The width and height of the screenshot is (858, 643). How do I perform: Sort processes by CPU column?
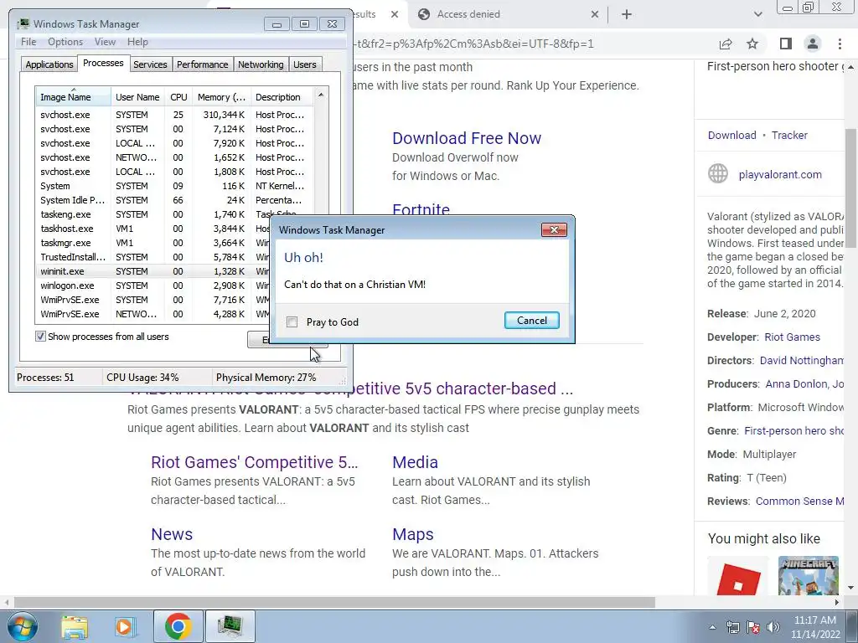click(x=178, y=97)
